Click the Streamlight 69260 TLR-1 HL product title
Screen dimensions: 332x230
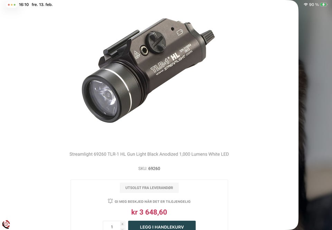149,154
